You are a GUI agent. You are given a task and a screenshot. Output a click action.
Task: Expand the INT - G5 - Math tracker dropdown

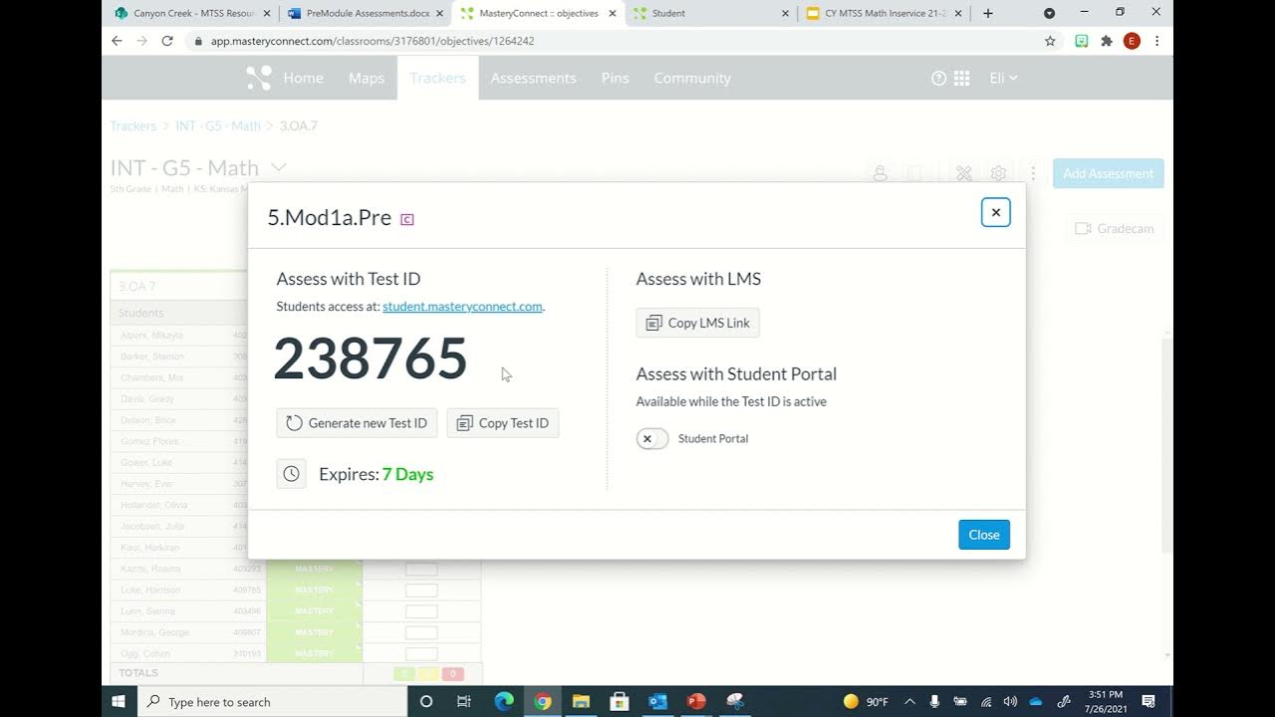(280, 167)
